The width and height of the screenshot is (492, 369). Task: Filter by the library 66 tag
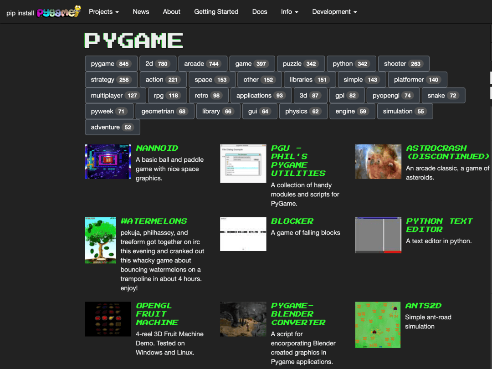point(218,111)
